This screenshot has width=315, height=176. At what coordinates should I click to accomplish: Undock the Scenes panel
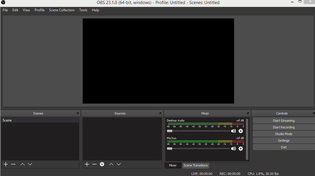[78, 113]
